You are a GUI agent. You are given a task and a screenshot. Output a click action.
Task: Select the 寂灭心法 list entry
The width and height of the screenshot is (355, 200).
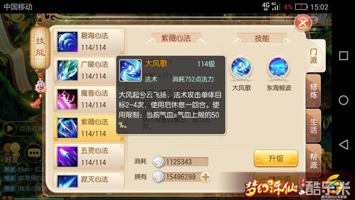89,180
